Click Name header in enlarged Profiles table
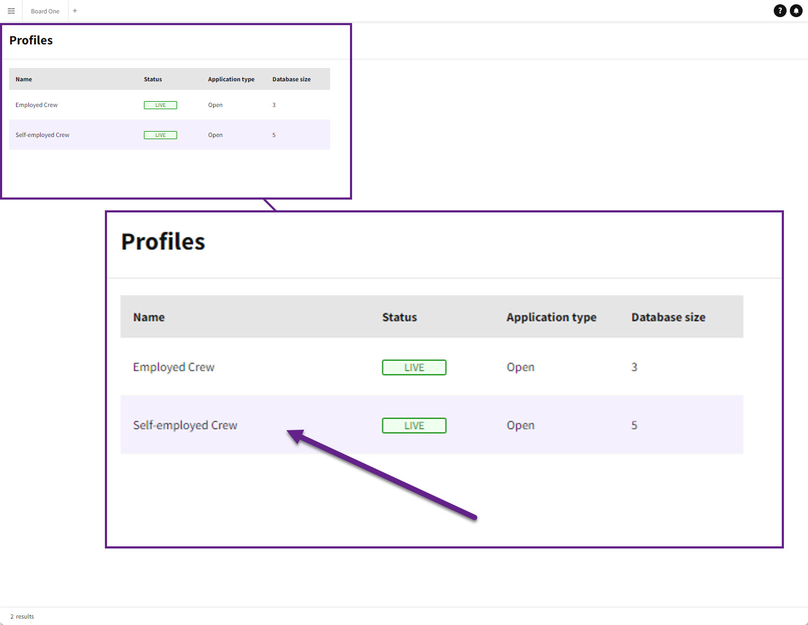Screen dimensions: 808x625 click(149, 317)
